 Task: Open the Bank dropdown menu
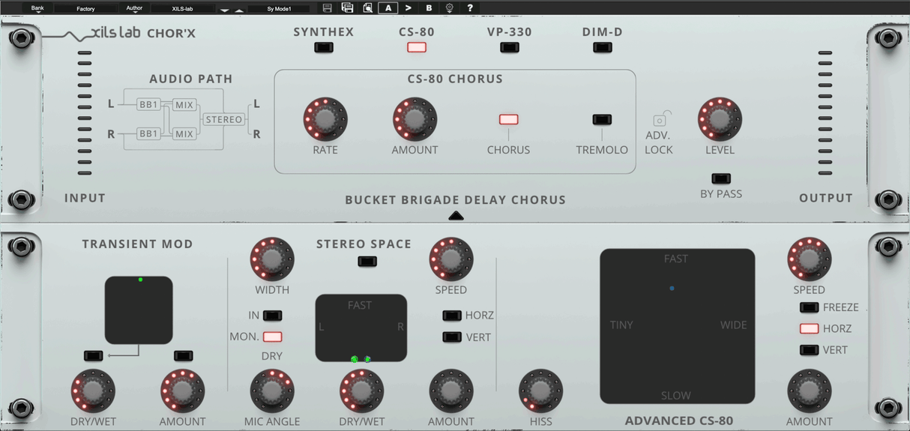point(37,9)
